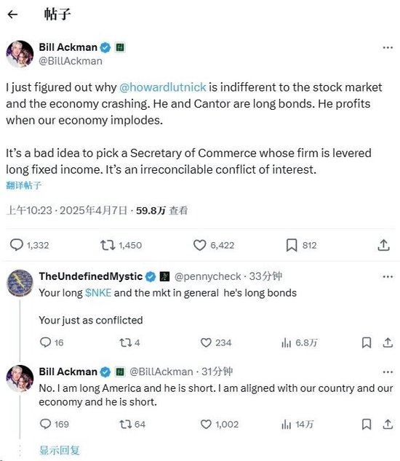Open more options on main Bill Ackman post
Screen dimensions: 400x461
tap(388, 48)
